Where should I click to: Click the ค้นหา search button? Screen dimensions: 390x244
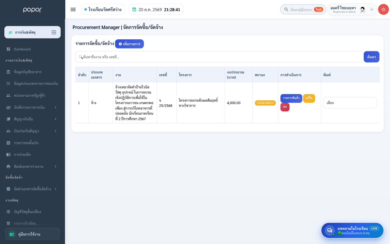372,57
